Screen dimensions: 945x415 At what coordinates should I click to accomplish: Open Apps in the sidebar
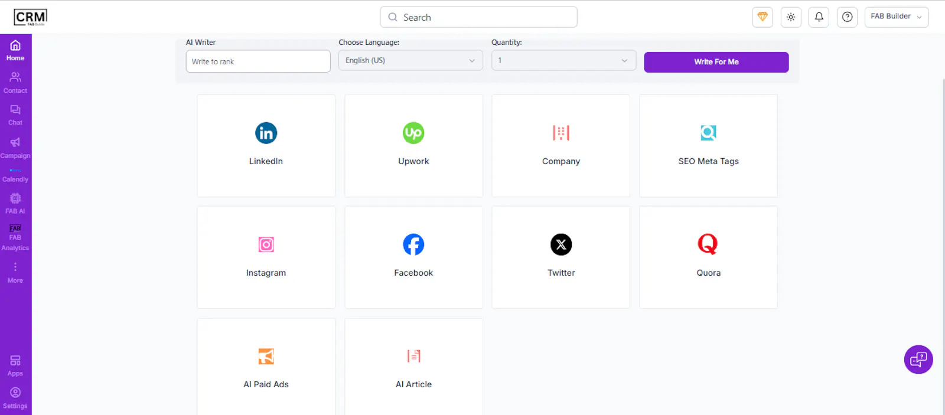pyautogui.click(x=15, y=366)
